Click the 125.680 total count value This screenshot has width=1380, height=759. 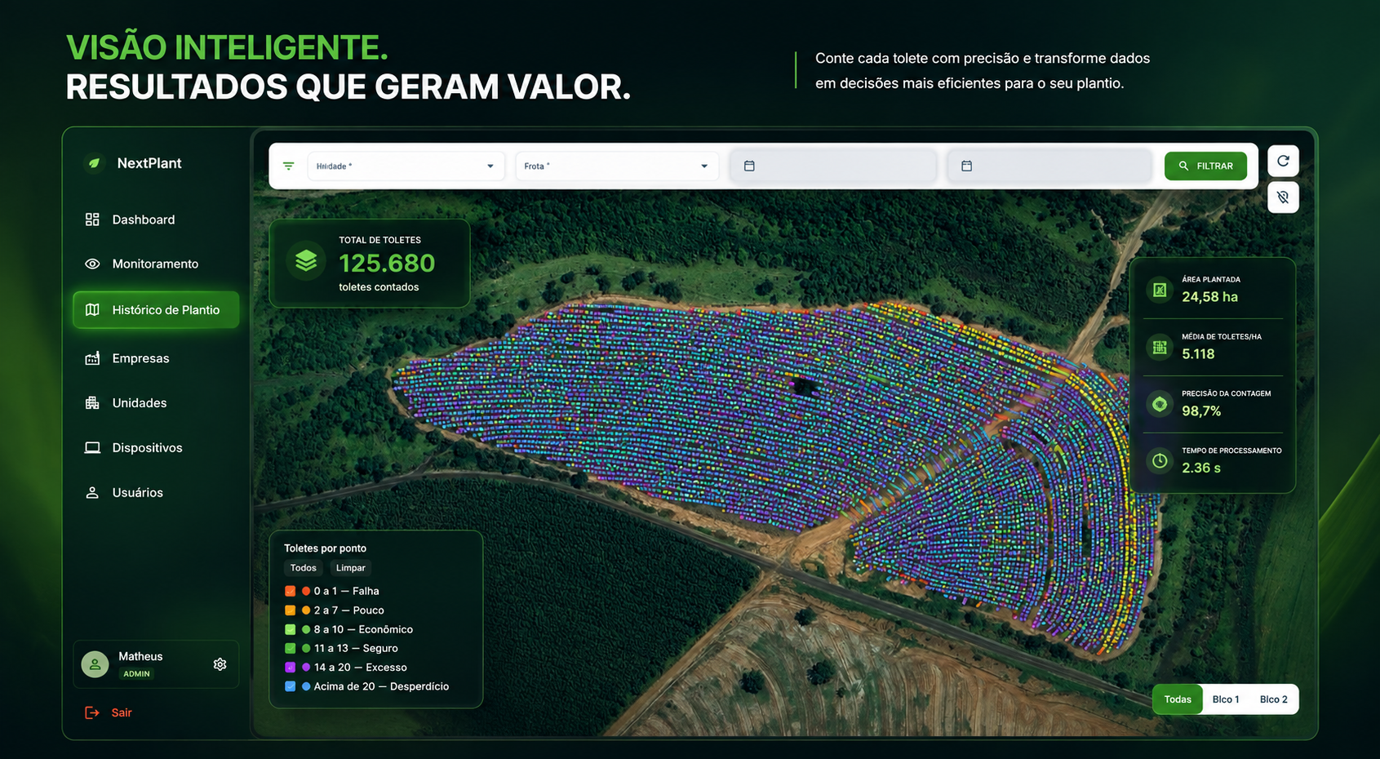pos(387,263)
